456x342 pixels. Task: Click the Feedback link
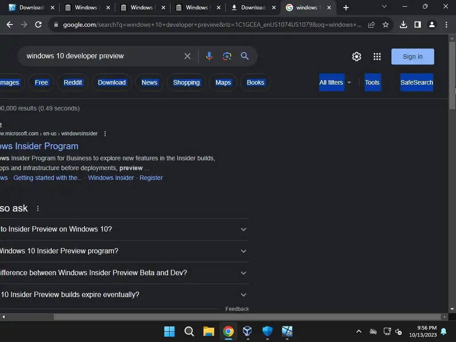[237, 309]
